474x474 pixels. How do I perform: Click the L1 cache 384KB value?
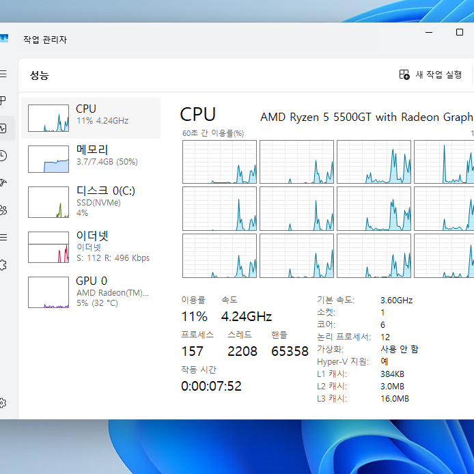[x=392, y=374]
